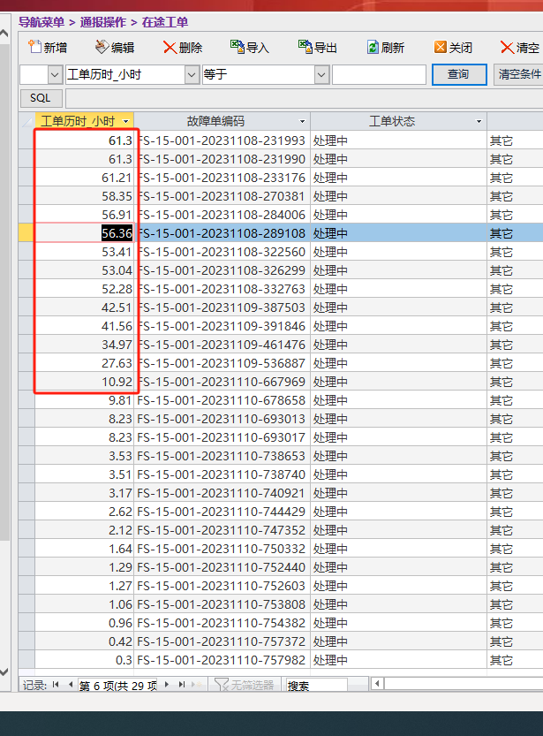This screenshot has width=543, height=736.
Task: Click the record number box 第 6 项
Action: pos(117,686)
